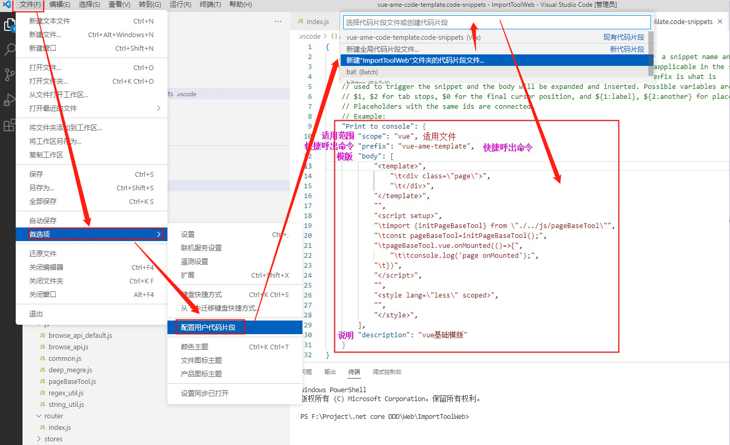Viewport: 730px width, 445px height.
Task: Click the explorer panel's three-dot more actions icon
Action: 278,21
